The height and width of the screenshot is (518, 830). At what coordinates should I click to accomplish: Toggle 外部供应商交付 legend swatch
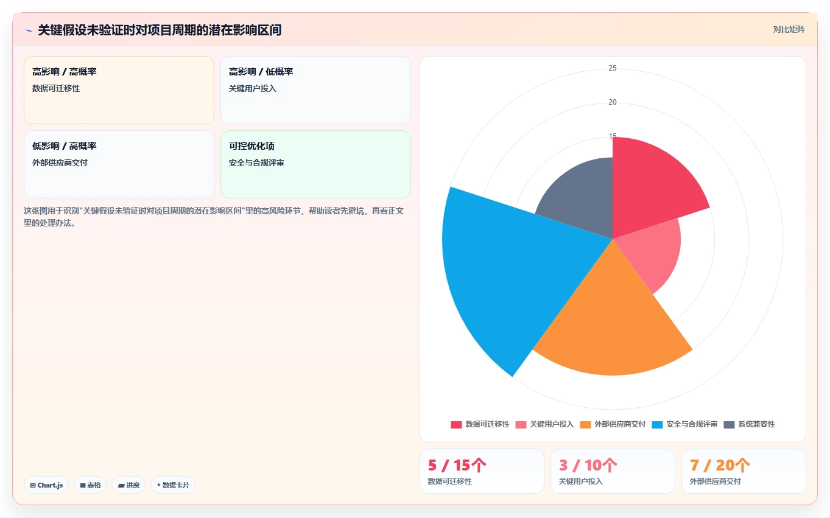pyautogui.click(x=586, y=424)
